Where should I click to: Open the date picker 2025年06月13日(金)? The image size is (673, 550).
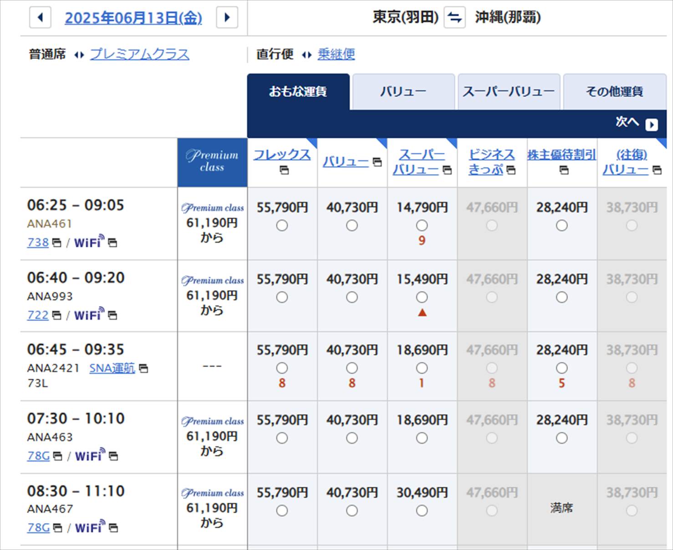click(133, 18)
